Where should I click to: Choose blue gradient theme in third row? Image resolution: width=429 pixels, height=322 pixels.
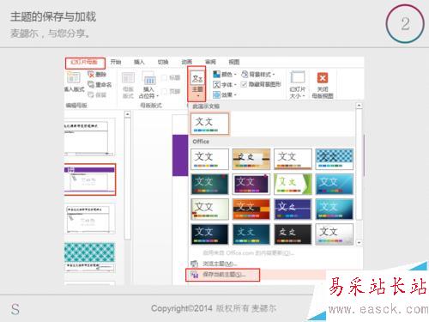pos(335,210)
